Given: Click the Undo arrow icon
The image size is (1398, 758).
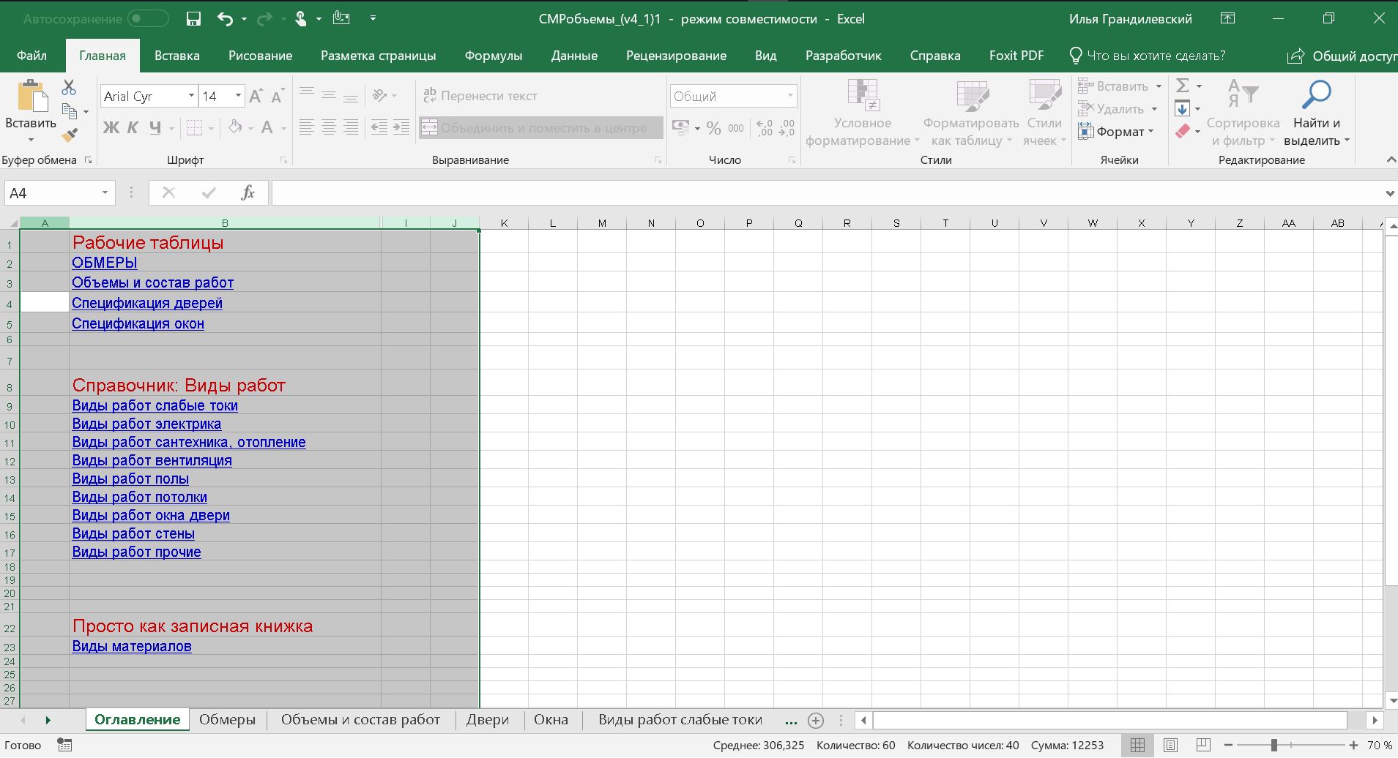Looking at the screenshot, I should (x=225, y=19).
